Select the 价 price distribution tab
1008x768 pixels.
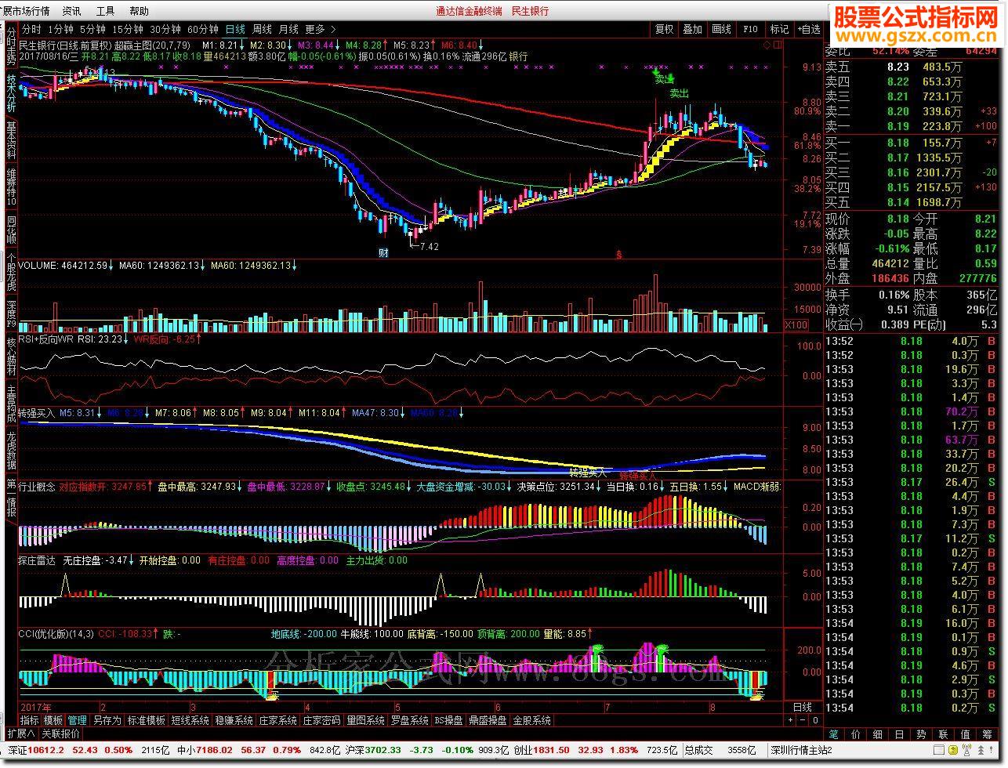pos(856,734)
